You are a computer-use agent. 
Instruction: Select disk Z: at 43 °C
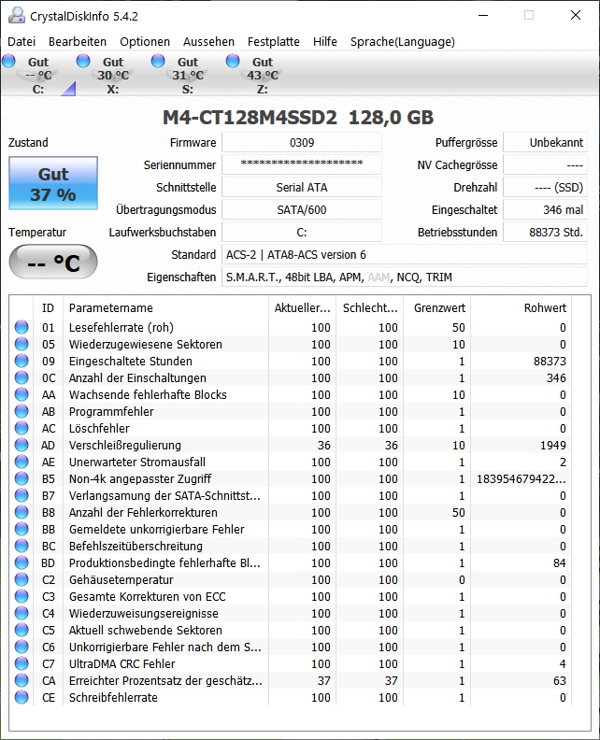[x=263, y=75]
